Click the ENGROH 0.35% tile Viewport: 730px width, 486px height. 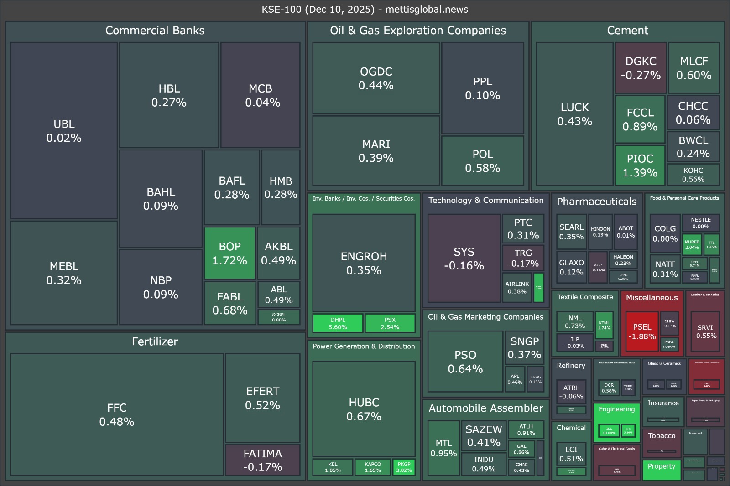364,263
